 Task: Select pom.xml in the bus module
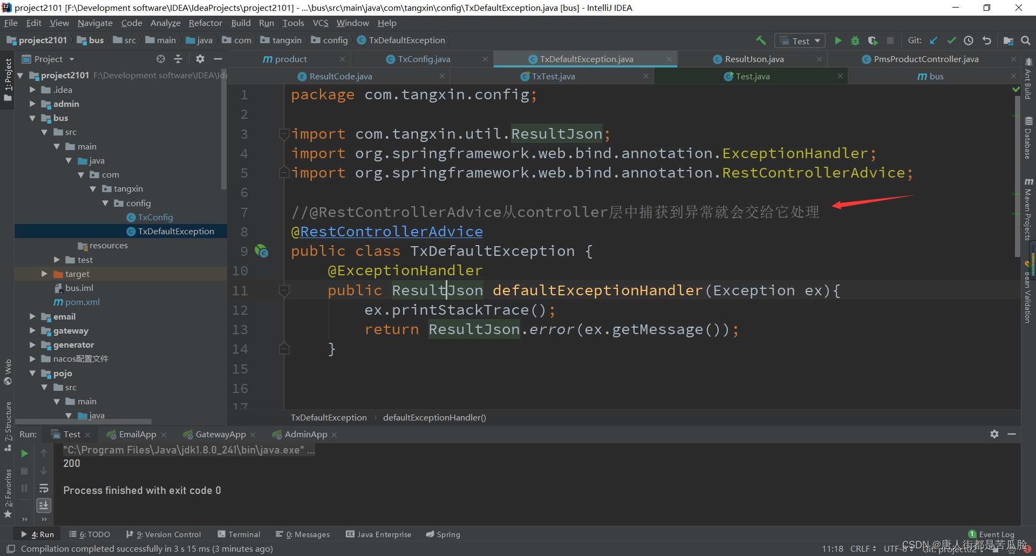coord(83,302)
